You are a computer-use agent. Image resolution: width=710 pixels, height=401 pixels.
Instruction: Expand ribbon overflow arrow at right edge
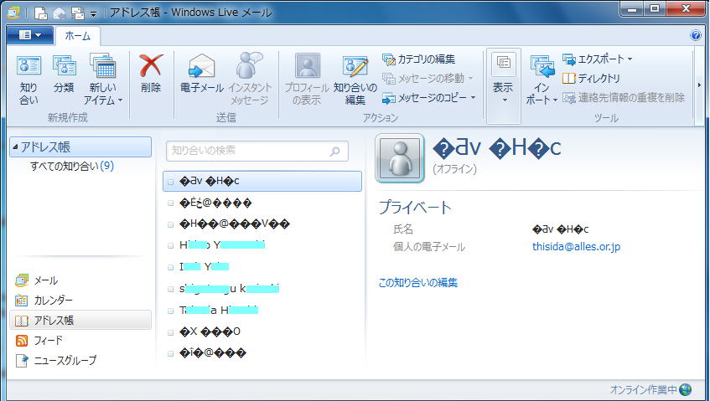(699, 85)
